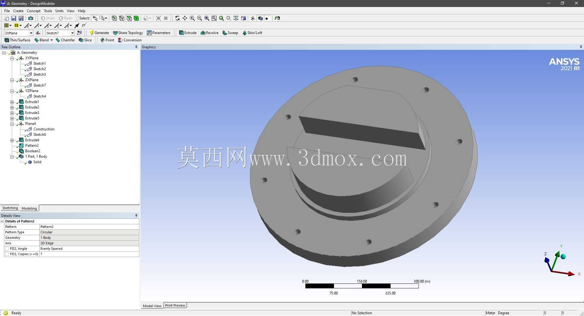The width and height of the screenshot is (584, 316).
Task: Click the Face Coloring olive square icon
Action: click(x=6, y=26)
